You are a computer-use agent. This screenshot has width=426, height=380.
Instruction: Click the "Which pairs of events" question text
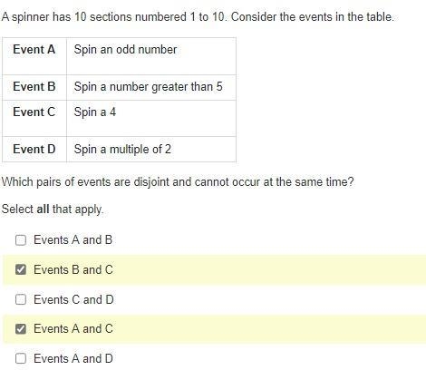coord(178,182)
